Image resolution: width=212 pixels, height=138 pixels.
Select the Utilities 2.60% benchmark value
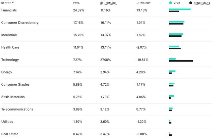(105, 122)
